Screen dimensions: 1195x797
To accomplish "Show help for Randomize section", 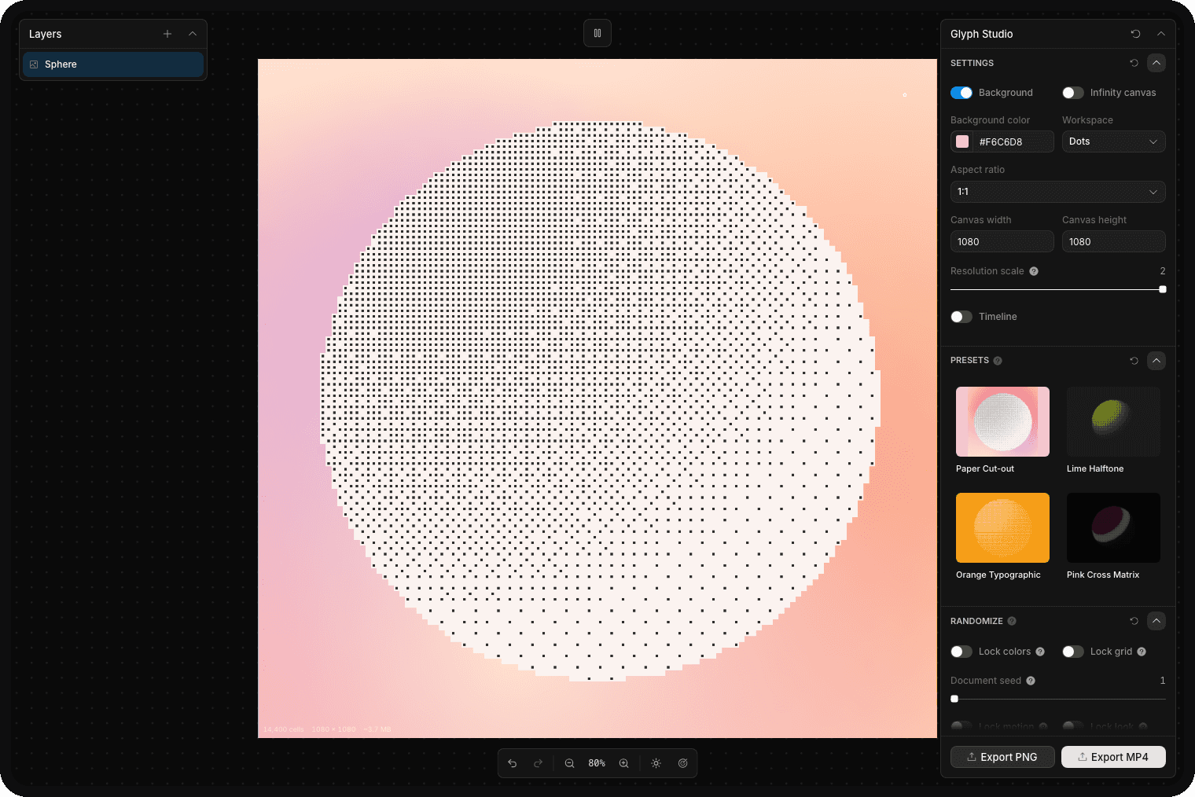I will point(1012,621).
